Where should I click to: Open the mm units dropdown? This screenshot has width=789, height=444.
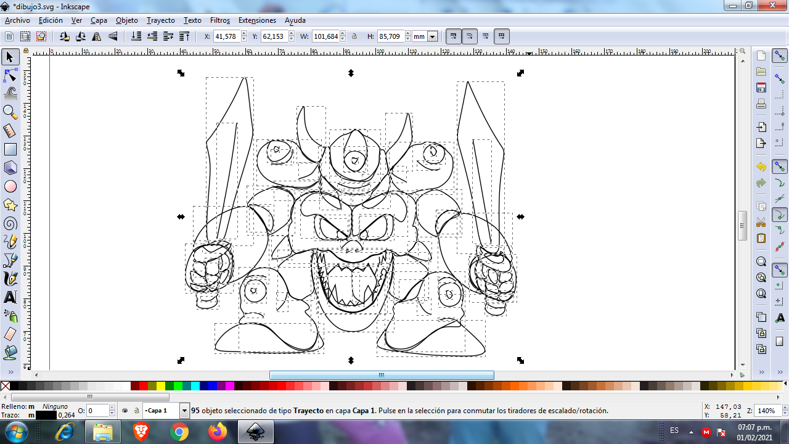tap(432, 36)
